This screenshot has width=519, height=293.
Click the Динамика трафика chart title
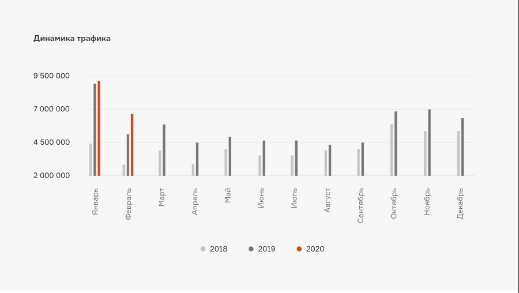click(72, 39)
